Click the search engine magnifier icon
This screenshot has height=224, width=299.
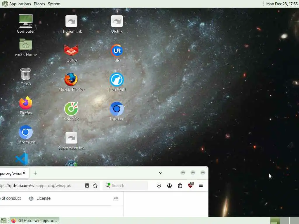click(108, 185)
